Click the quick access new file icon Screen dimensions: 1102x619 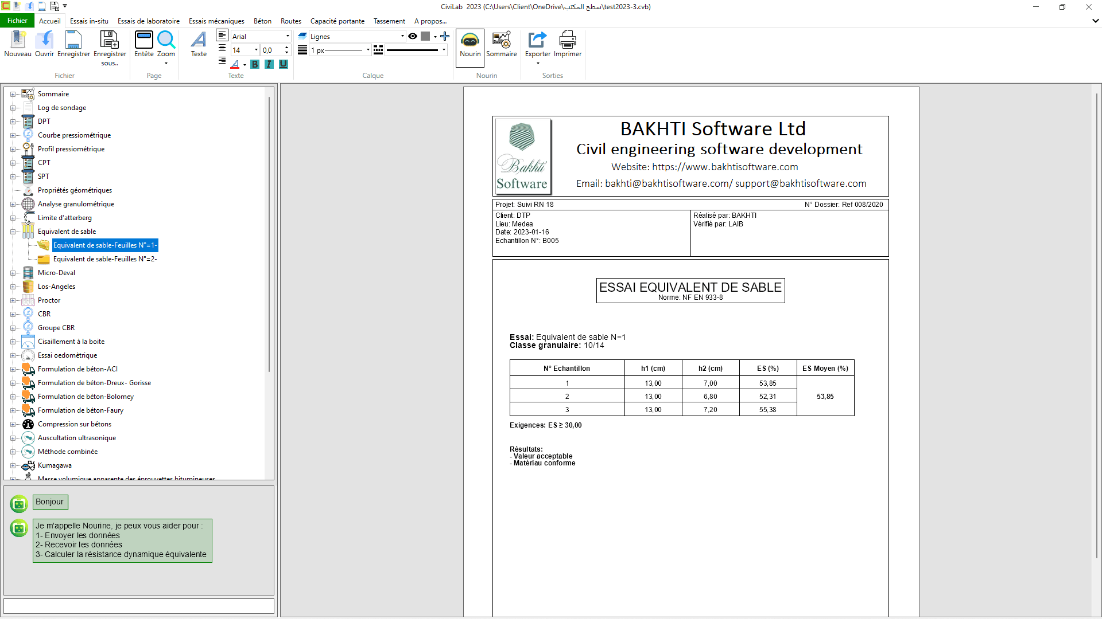click(x=17, y=6)
